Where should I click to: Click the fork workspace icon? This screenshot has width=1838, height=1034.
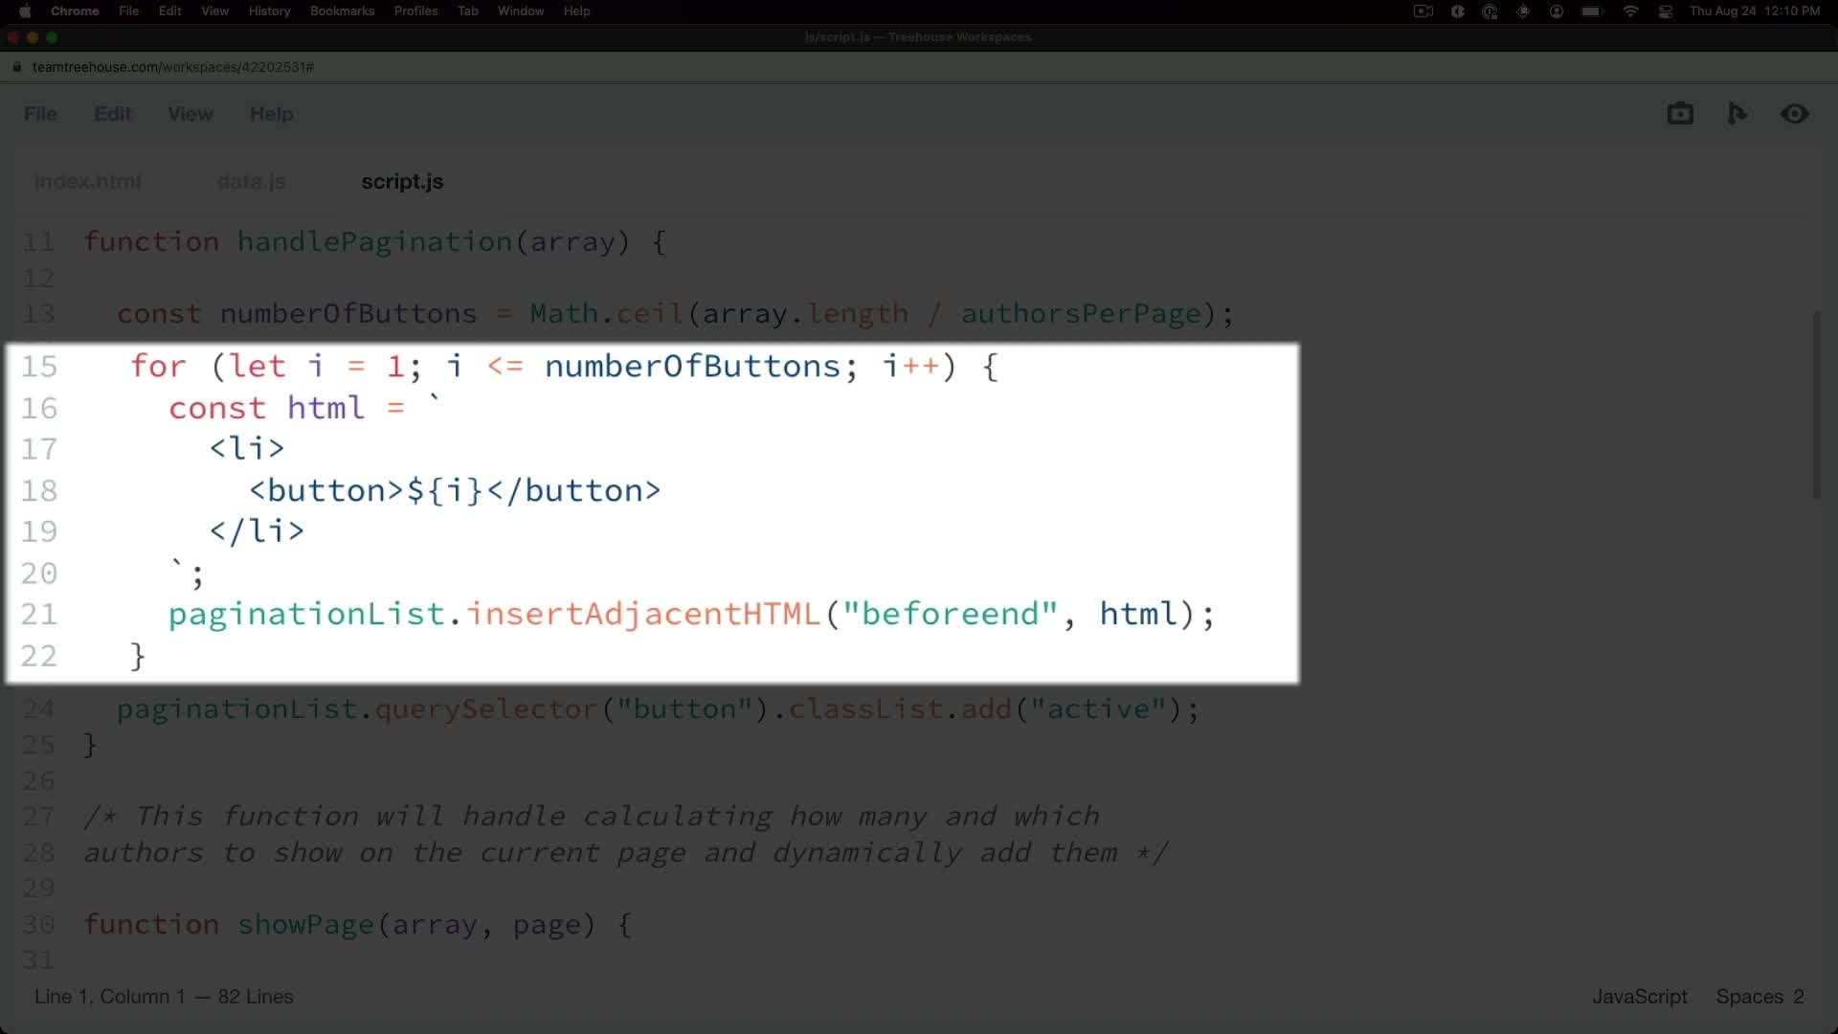(1737, 114)
